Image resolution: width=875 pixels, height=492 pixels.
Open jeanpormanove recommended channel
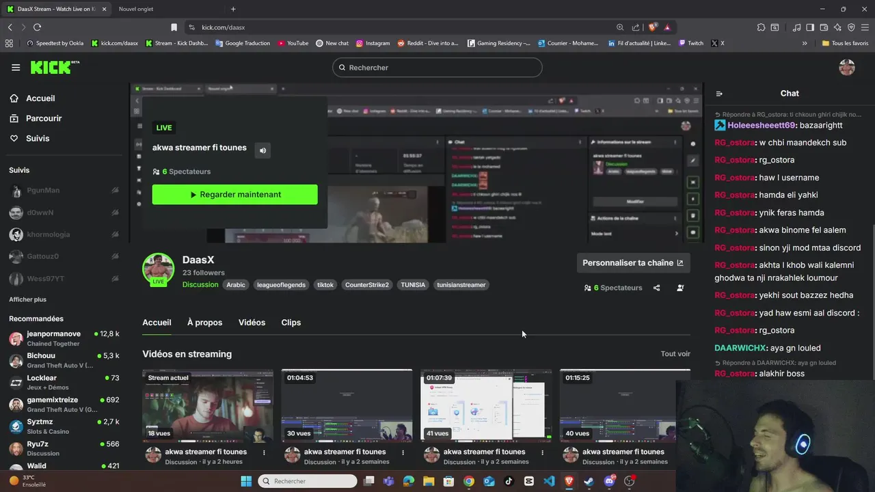(64, 338)
